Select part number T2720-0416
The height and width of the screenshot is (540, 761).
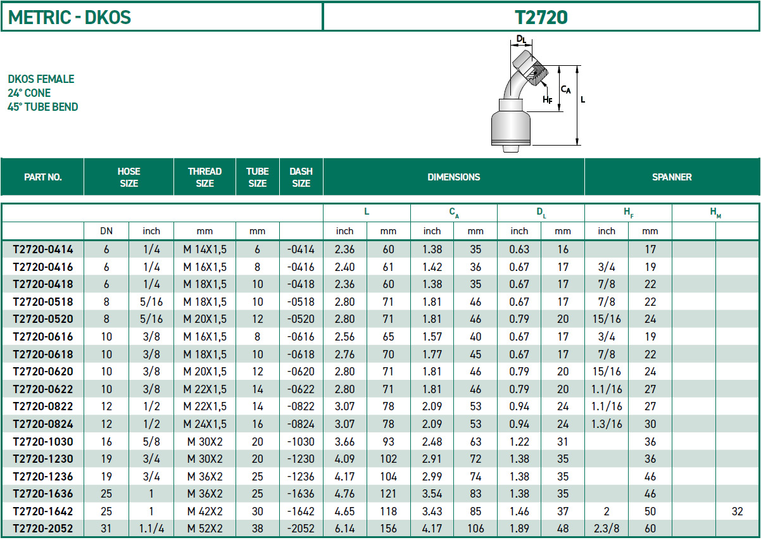click(43, 267)
